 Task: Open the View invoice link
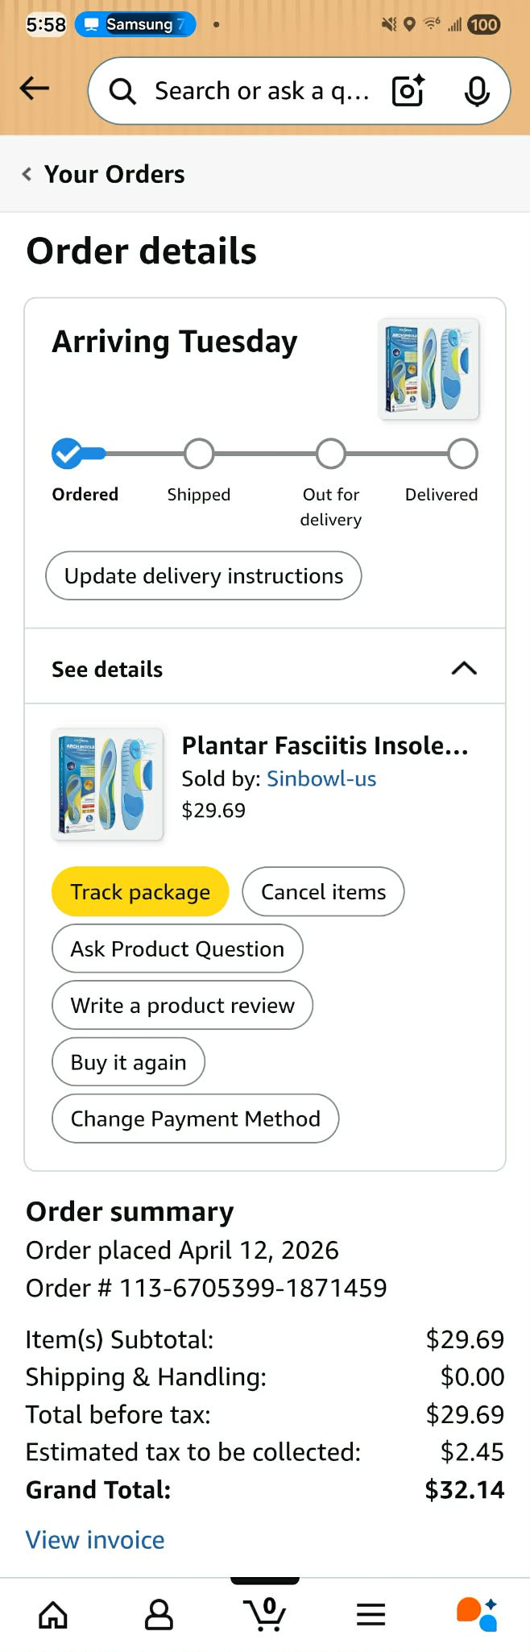coord(95,1540)
